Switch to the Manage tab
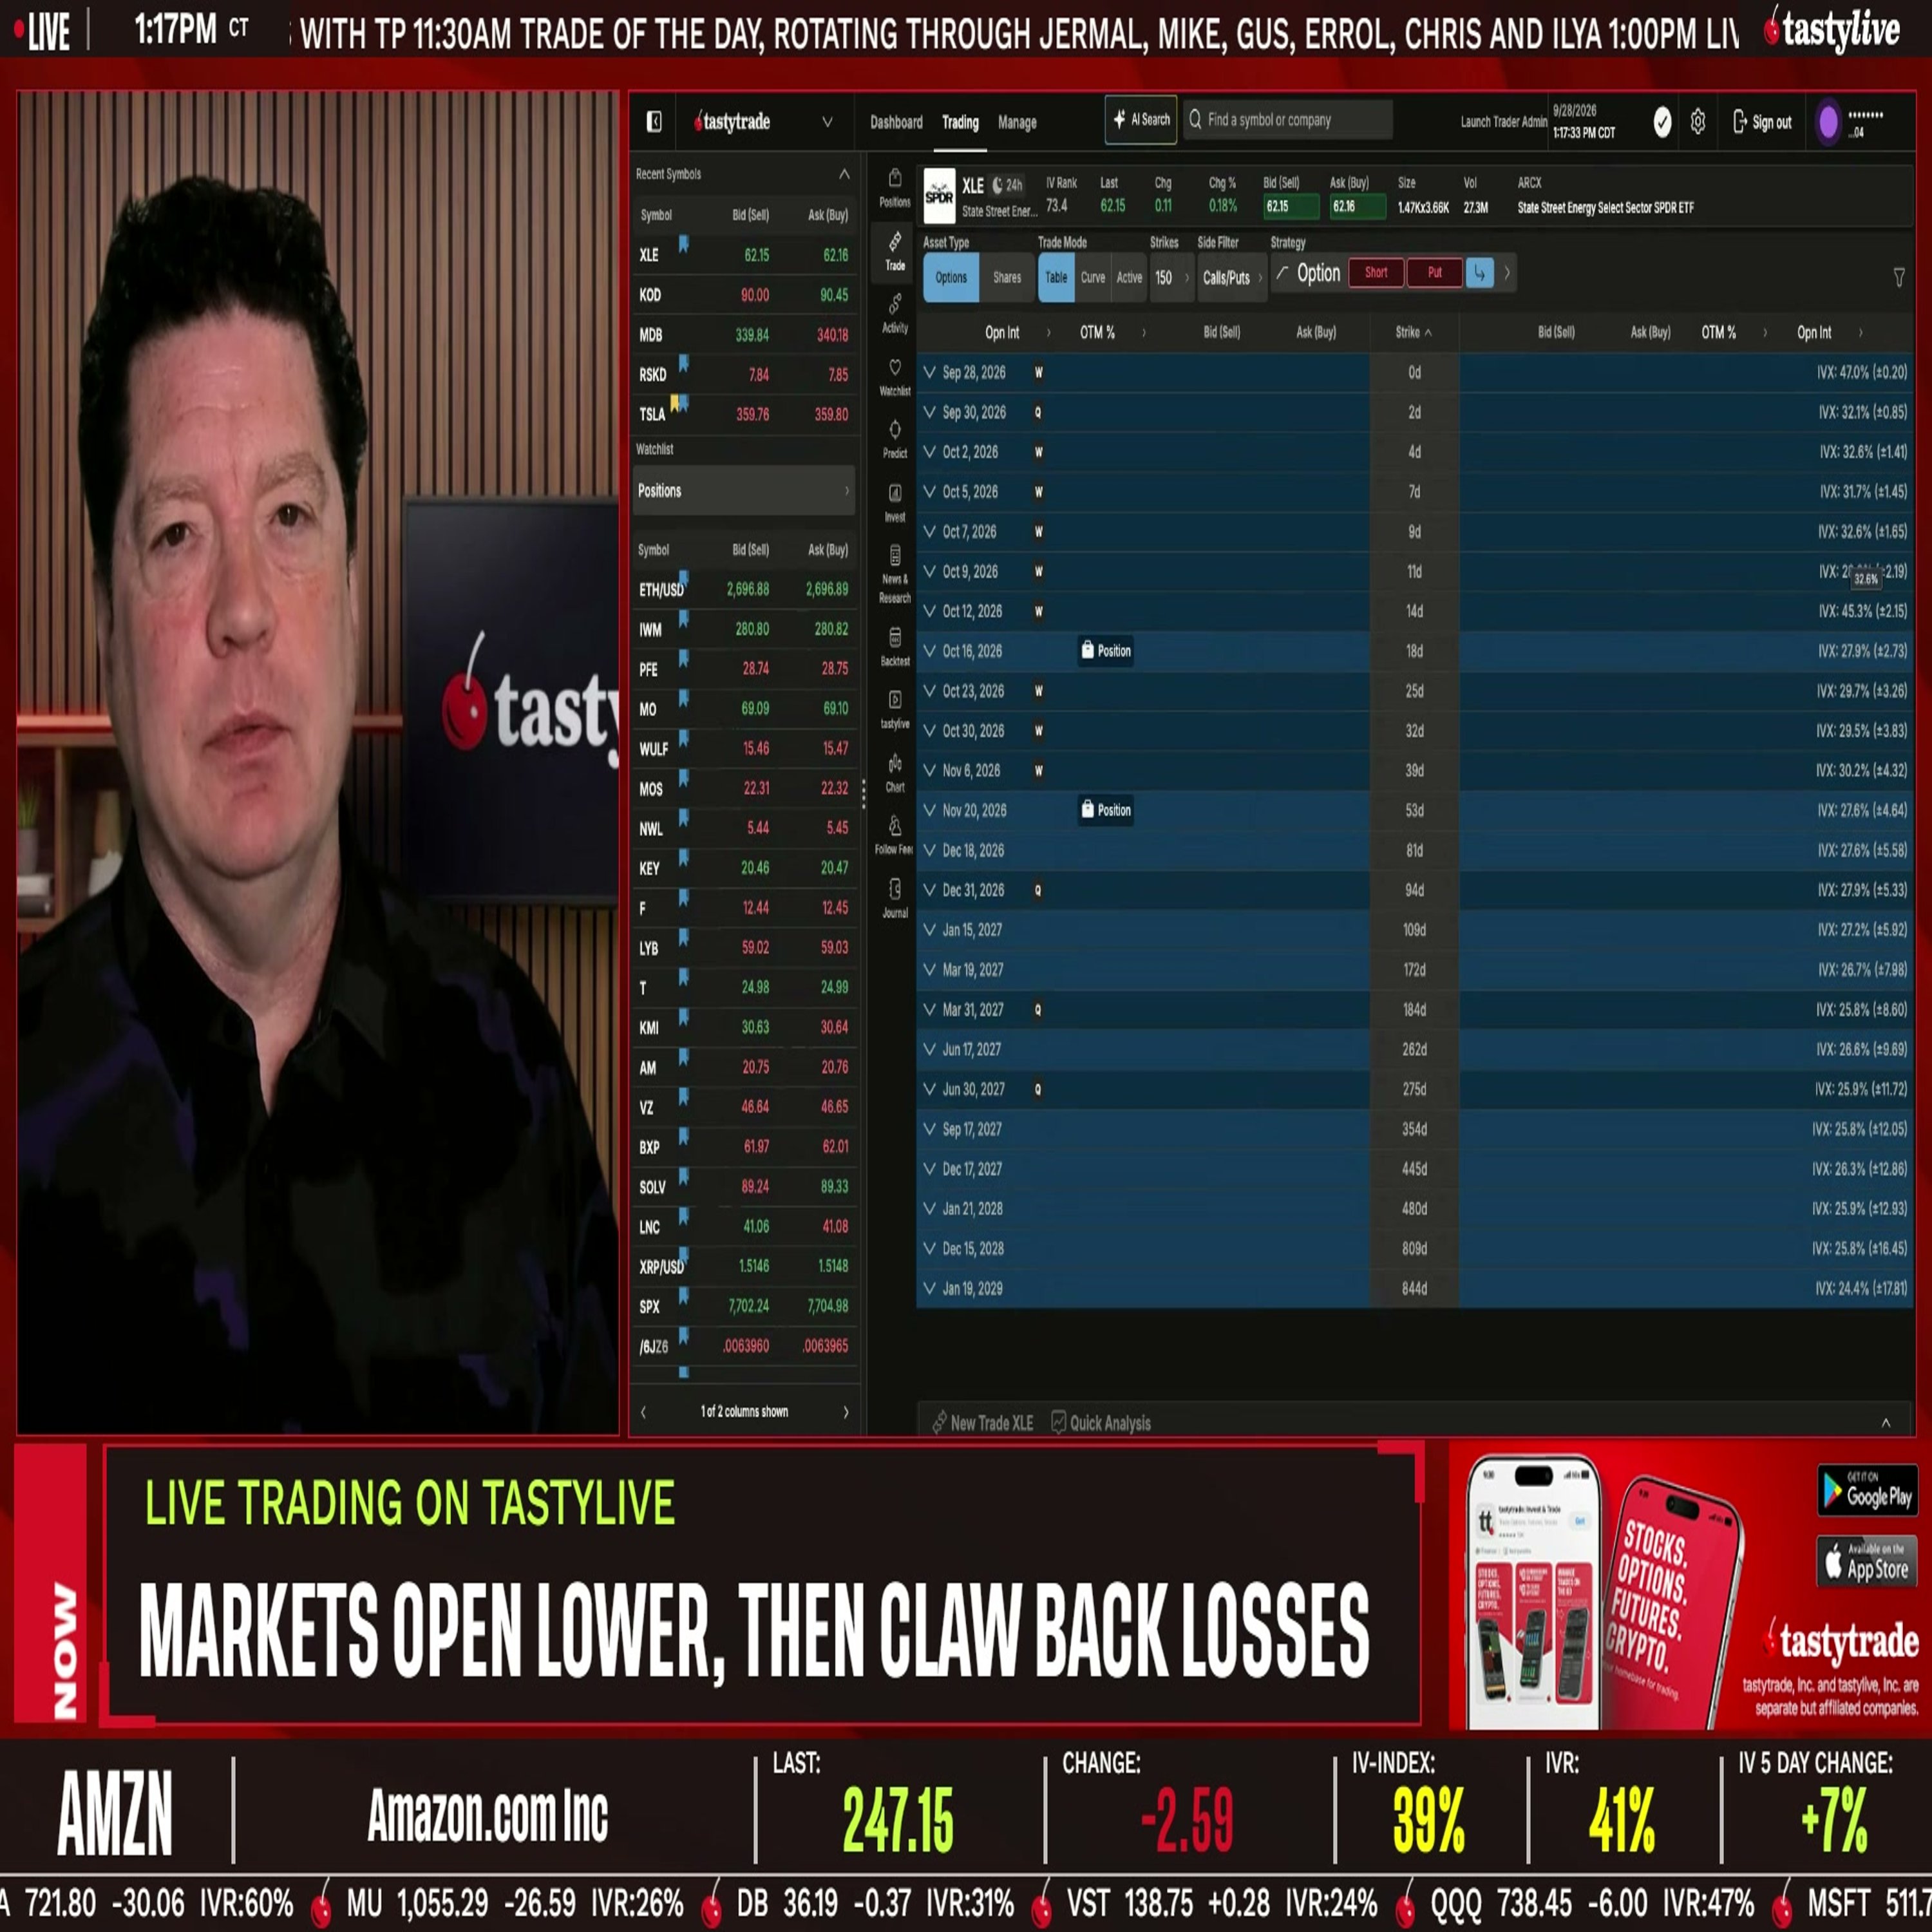This screenshot has width=1932, height=1932. click(1017, 122)
